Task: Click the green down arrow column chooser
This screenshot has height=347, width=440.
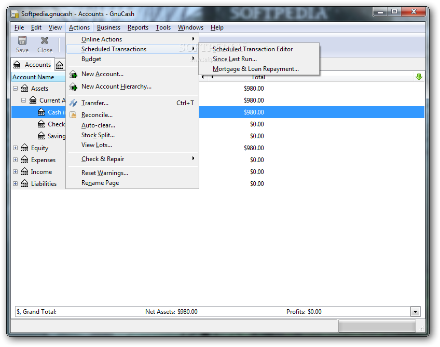Action: tap(419, 77)
